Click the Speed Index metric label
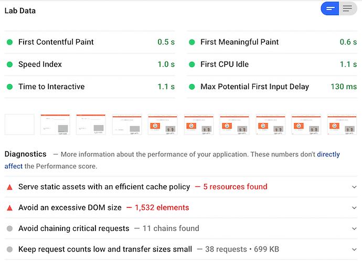362x261 pixels. tap(40, 65)
